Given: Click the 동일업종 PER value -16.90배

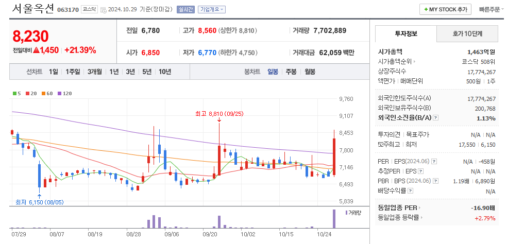Looking at the screenshot, I should 483,208.
